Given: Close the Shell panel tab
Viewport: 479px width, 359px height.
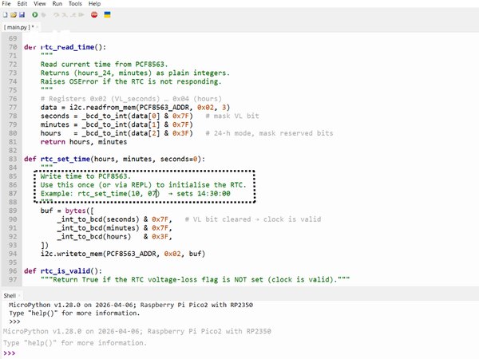Looking at the screenshot, I should pyautogui.click(x=19, y=295).
